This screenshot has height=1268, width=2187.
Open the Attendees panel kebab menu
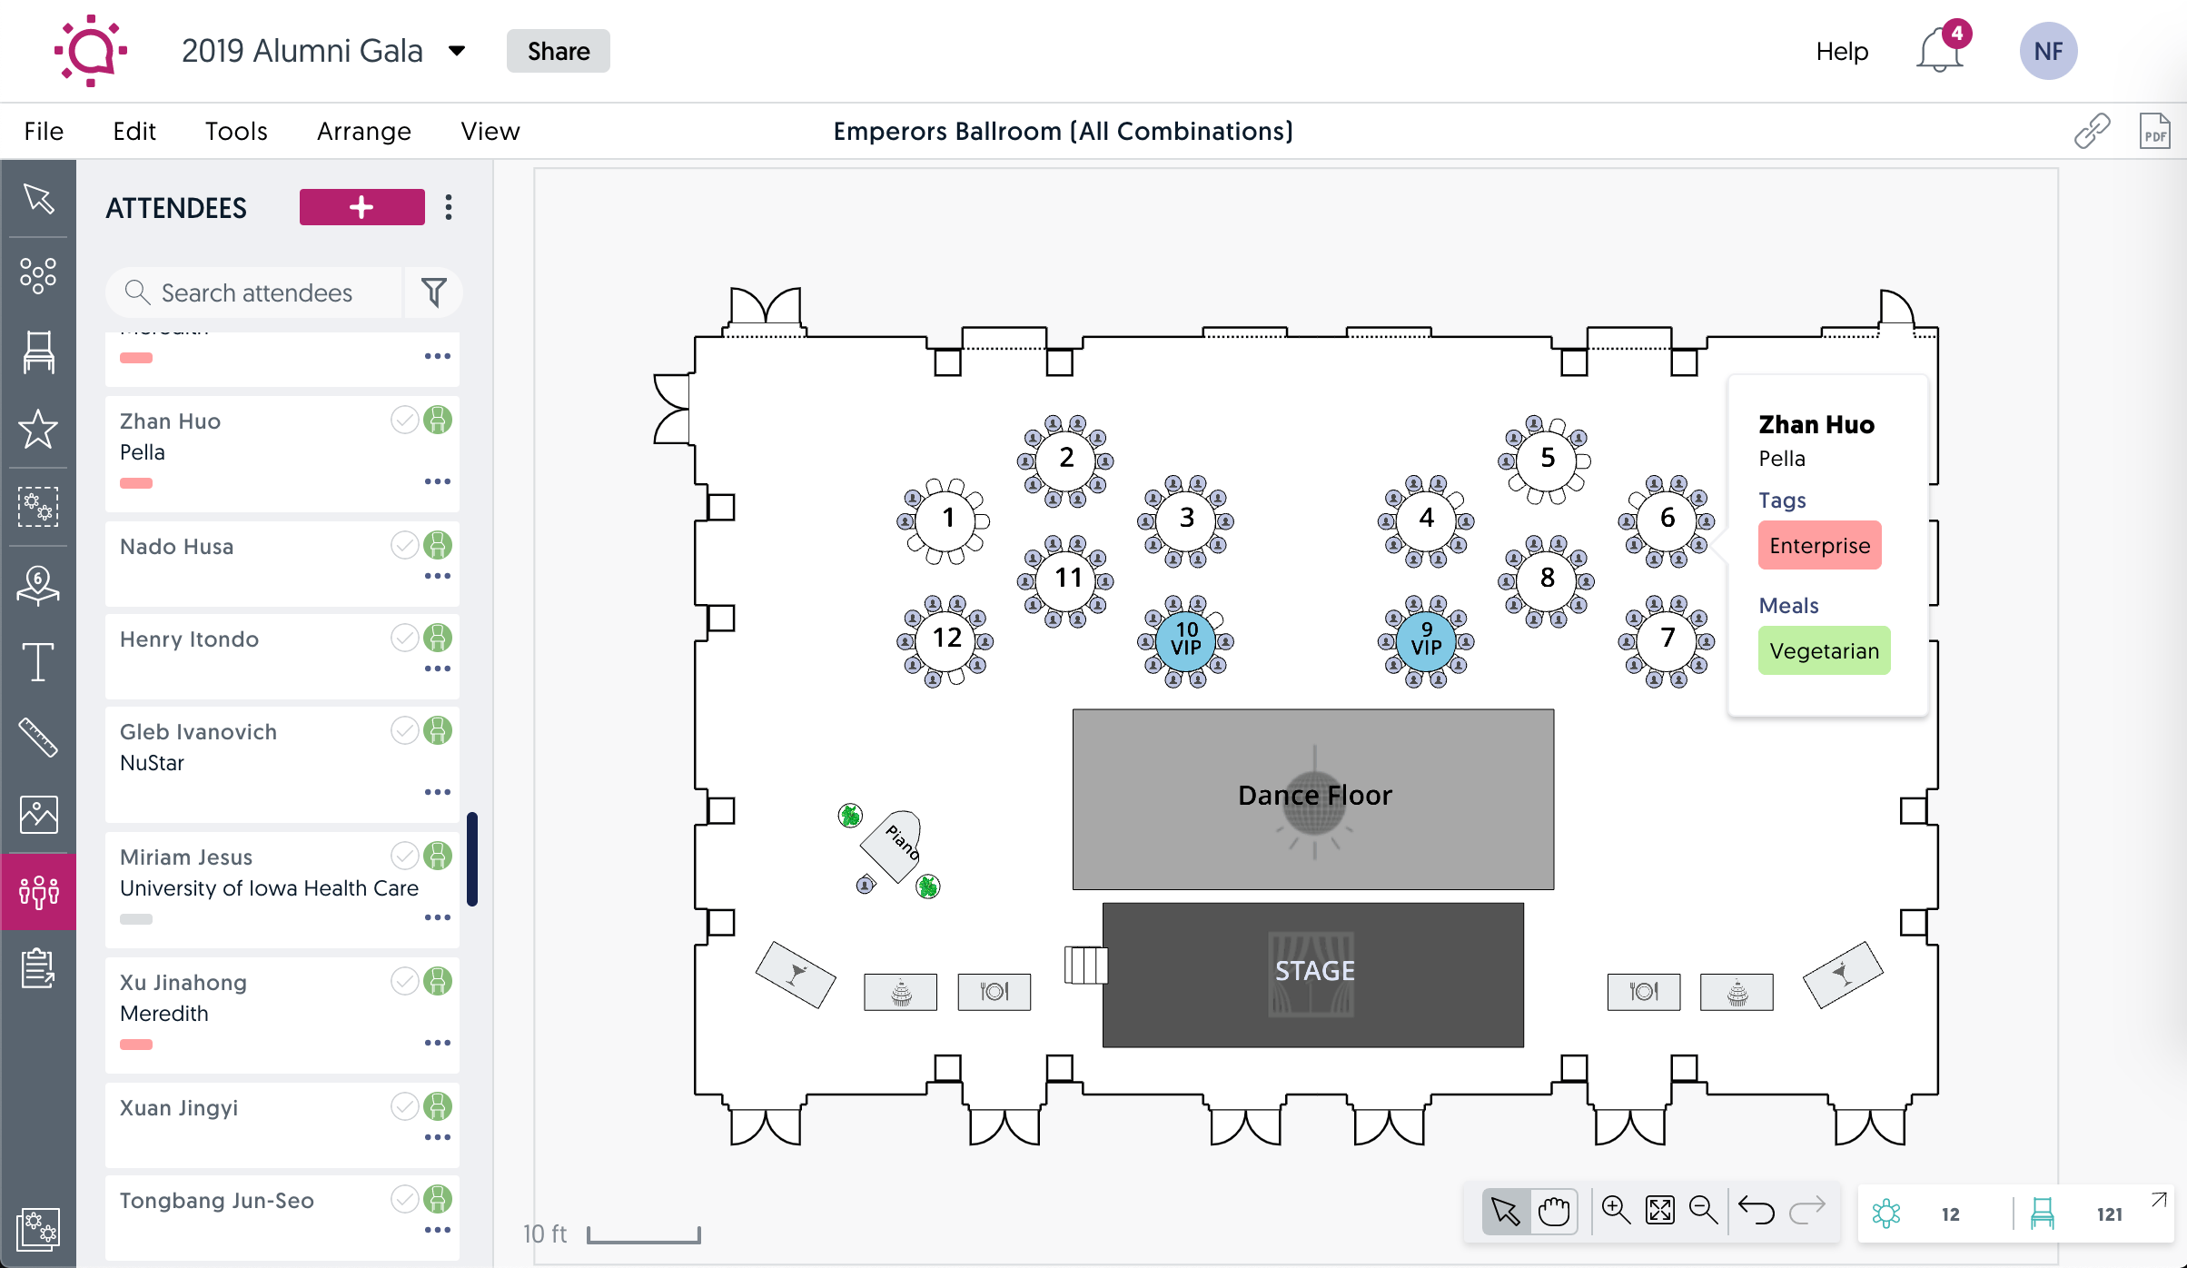449,207
